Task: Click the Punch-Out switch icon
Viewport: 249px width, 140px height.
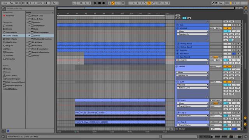Action: 153,3
